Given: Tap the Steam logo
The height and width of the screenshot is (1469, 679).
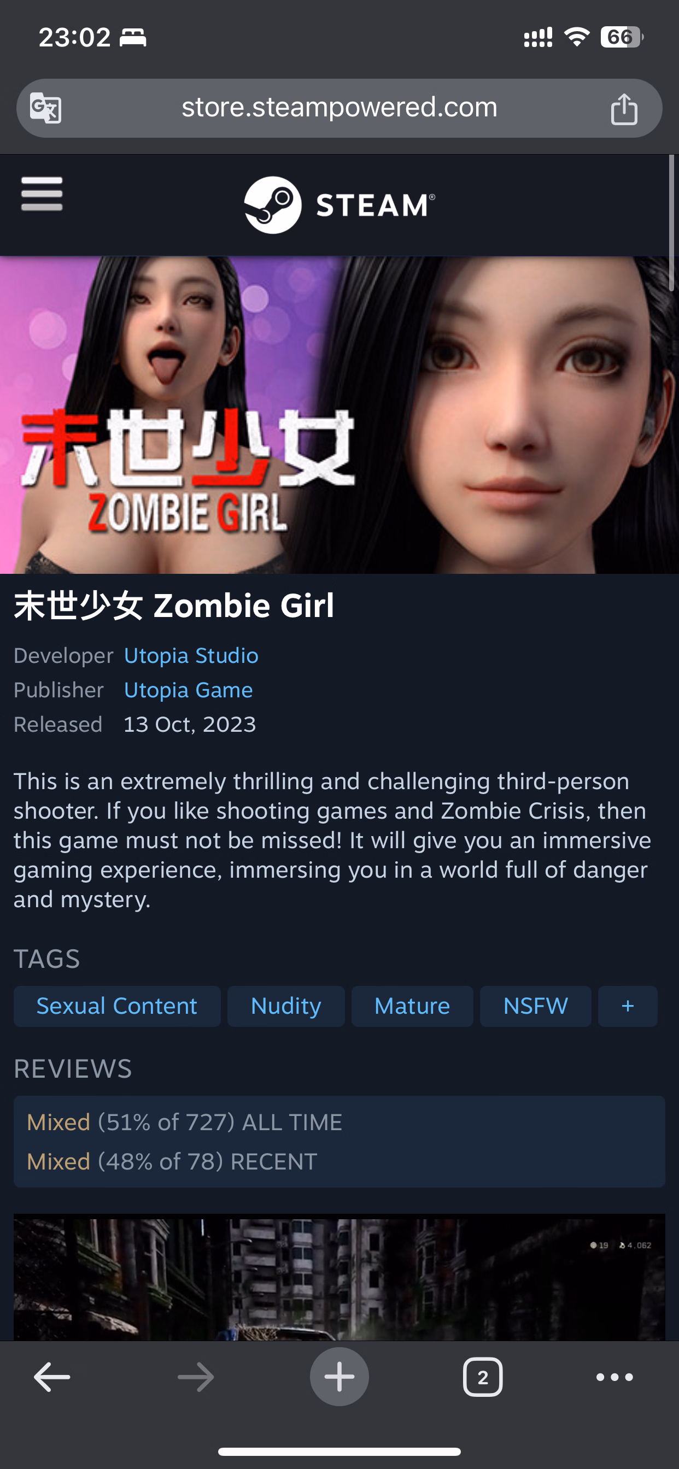Looking at the screenshot, I should click(x=339, y=205).
